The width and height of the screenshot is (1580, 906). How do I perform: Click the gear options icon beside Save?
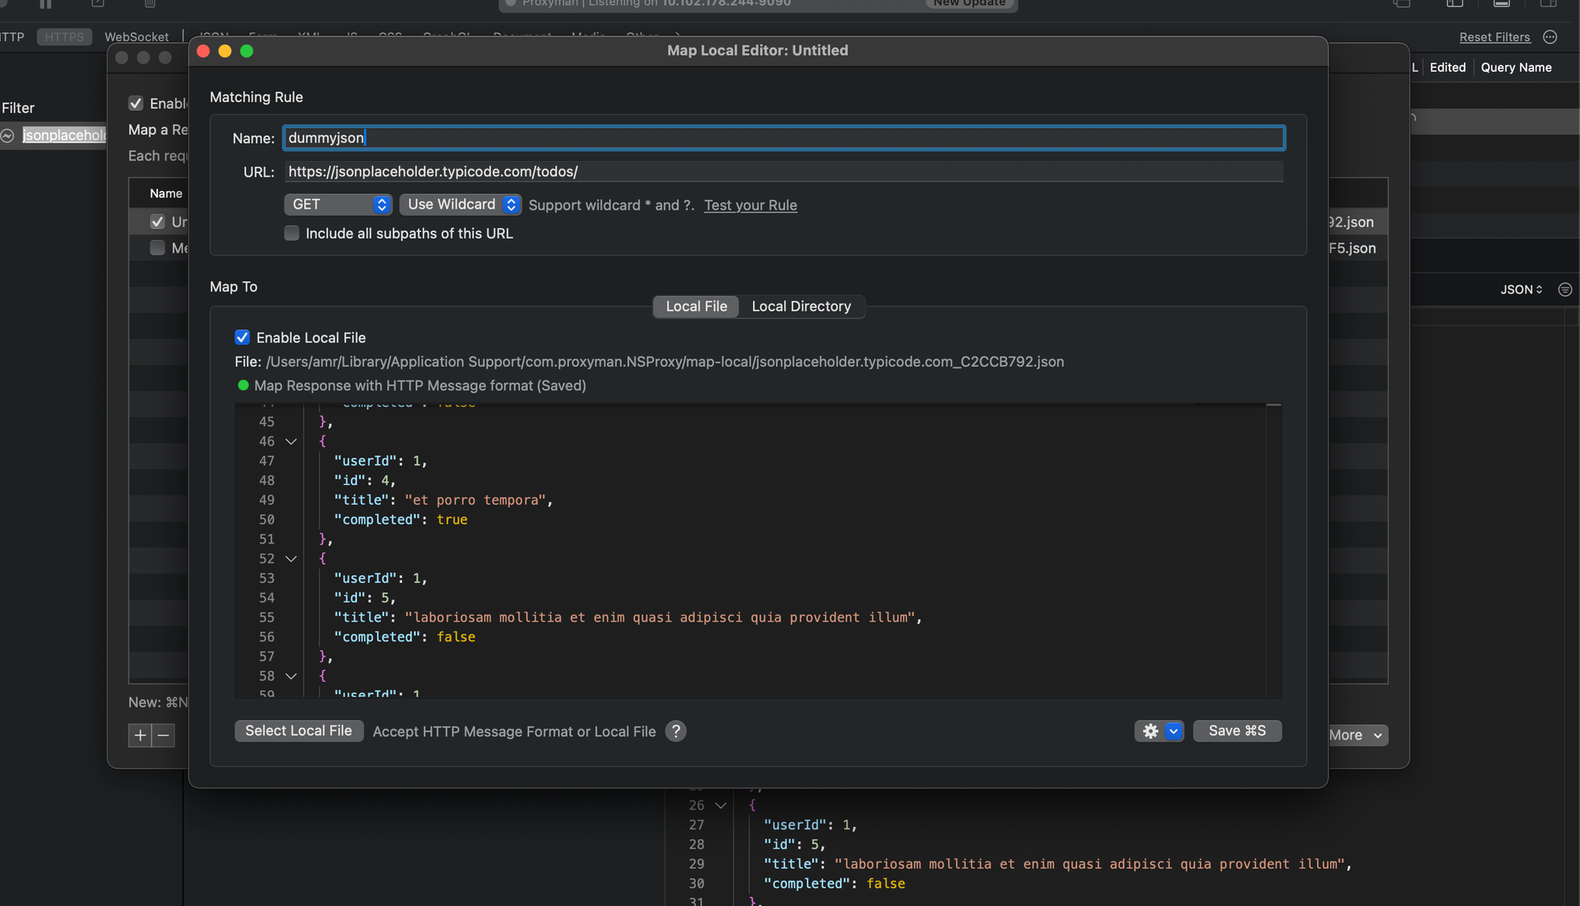pyautogui.click(x=1150, y=731)
